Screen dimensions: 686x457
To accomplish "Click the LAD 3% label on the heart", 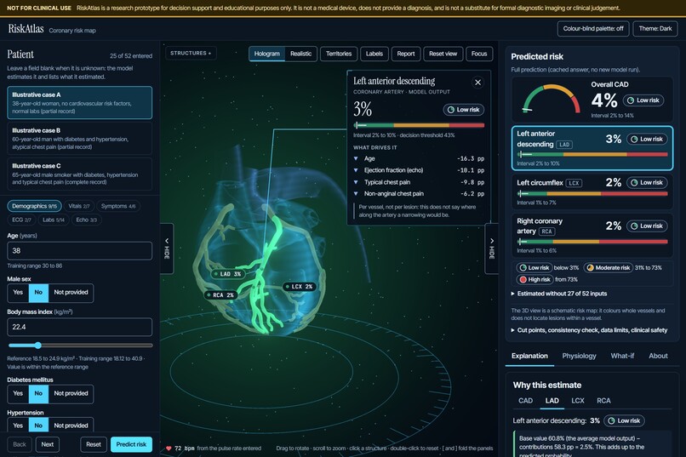I will click(x=227, y=274).
